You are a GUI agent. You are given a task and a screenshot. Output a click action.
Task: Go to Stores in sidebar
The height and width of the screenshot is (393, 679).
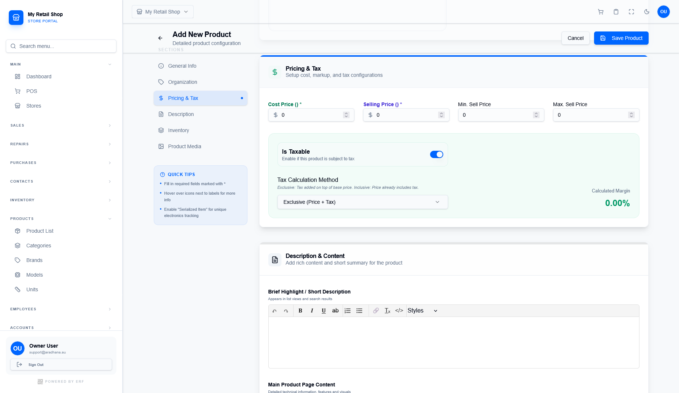61,106
